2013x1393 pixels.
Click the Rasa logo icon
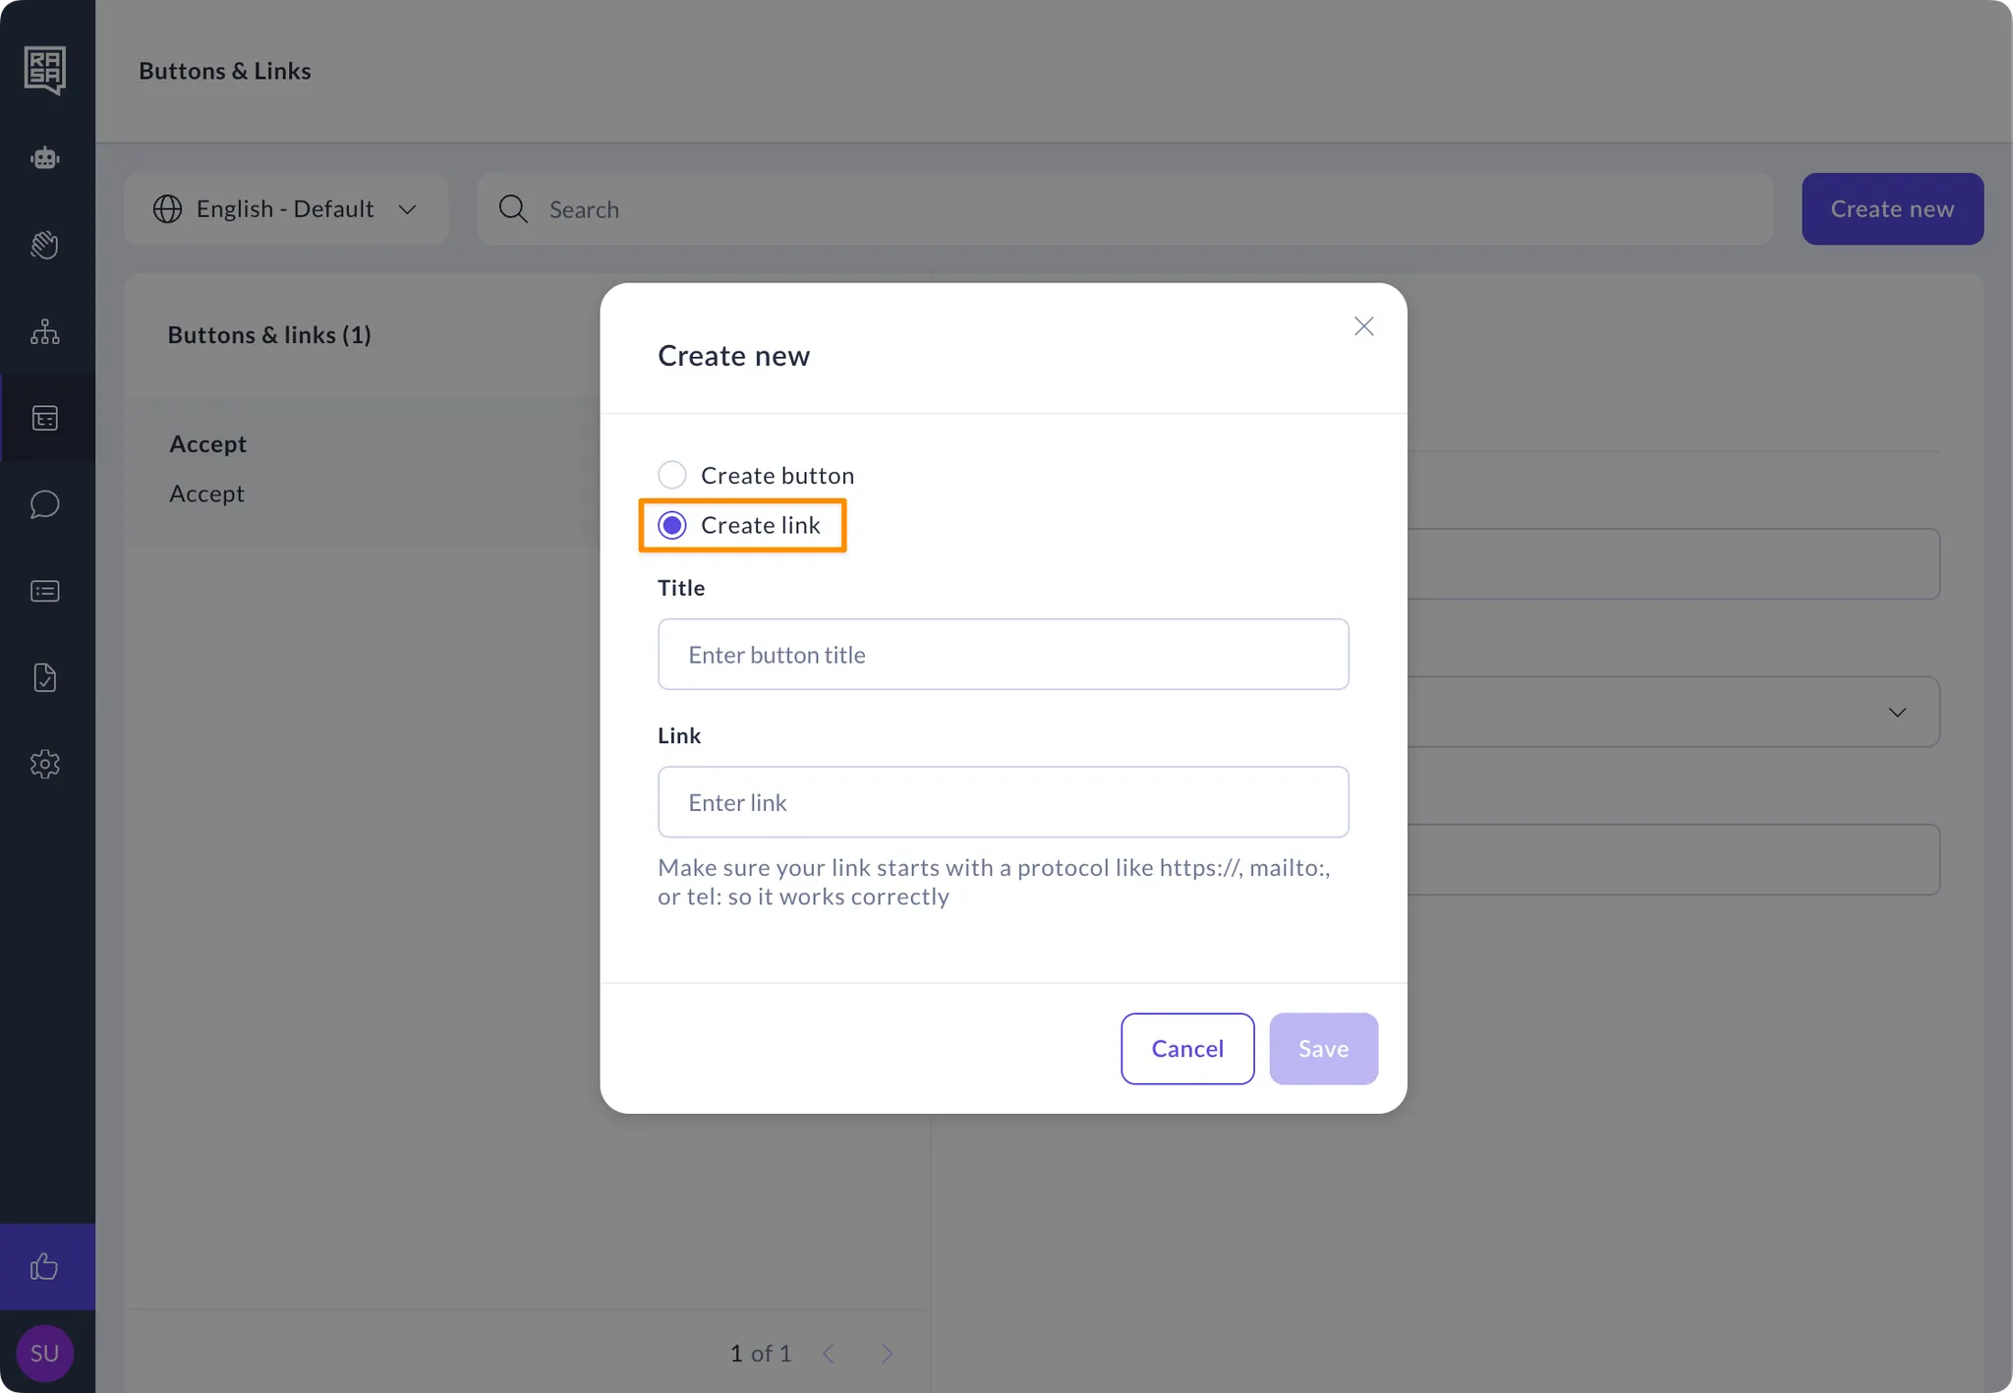(45, 70)
